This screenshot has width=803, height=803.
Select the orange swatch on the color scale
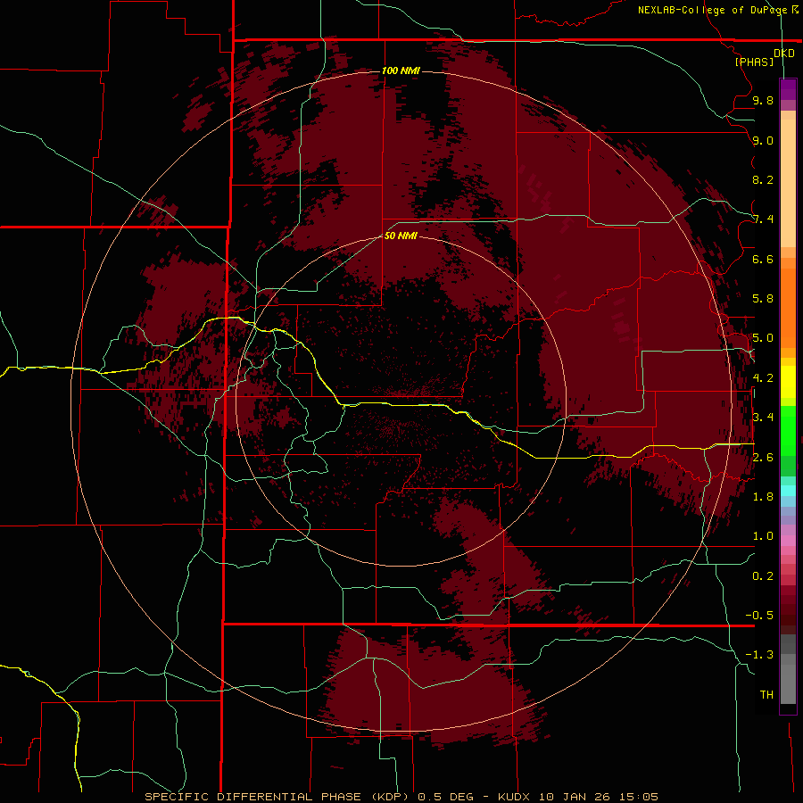[x=788, y=307]
